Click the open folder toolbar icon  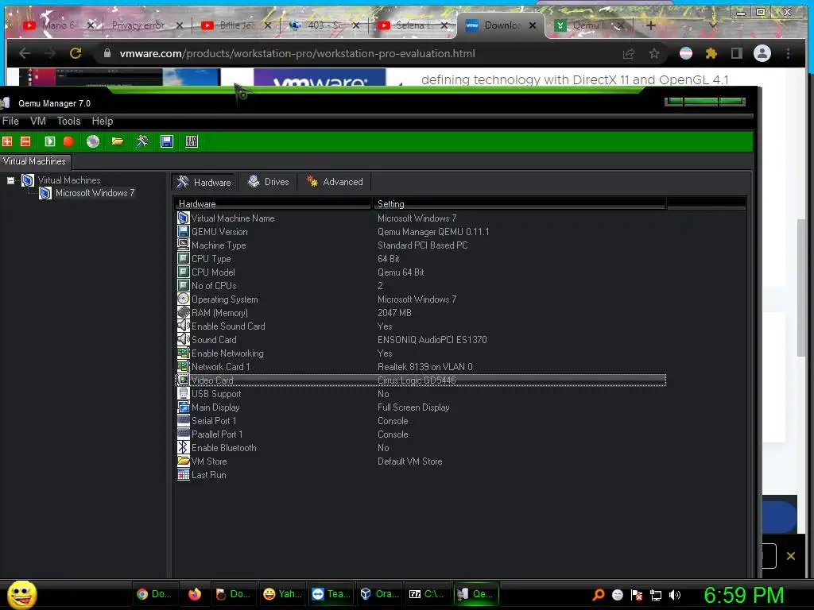click(x=118, y=141)
